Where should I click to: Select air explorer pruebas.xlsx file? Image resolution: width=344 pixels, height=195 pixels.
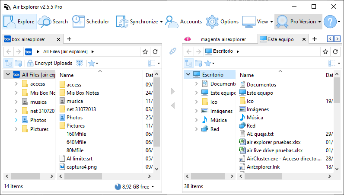(x=274, y=142)
